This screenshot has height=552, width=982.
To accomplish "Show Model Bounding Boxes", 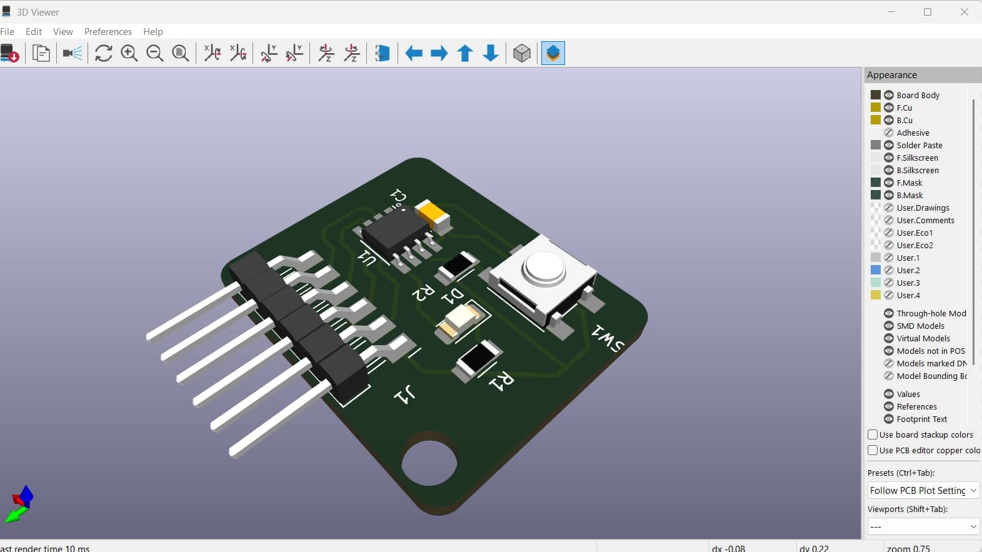I will pos(889,376).
